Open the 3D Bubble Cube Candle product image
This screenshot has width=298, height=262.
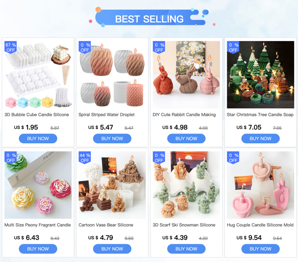click(38, 75)
